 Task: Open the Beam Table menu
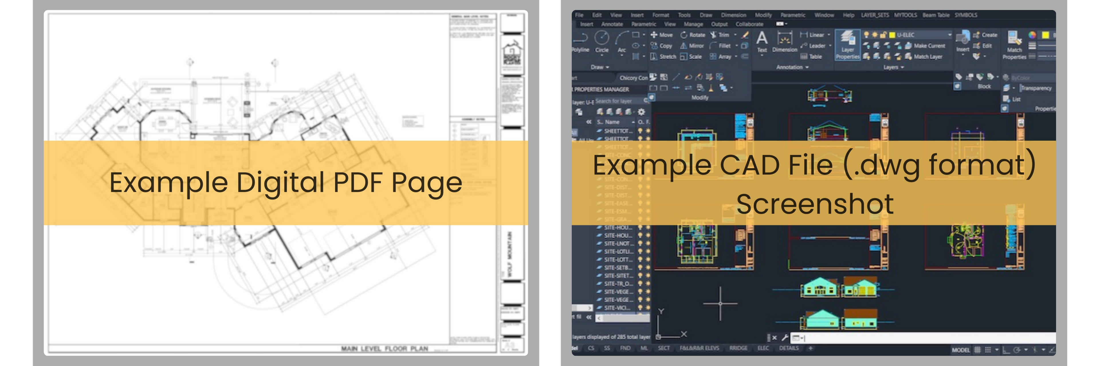[936, 15]
